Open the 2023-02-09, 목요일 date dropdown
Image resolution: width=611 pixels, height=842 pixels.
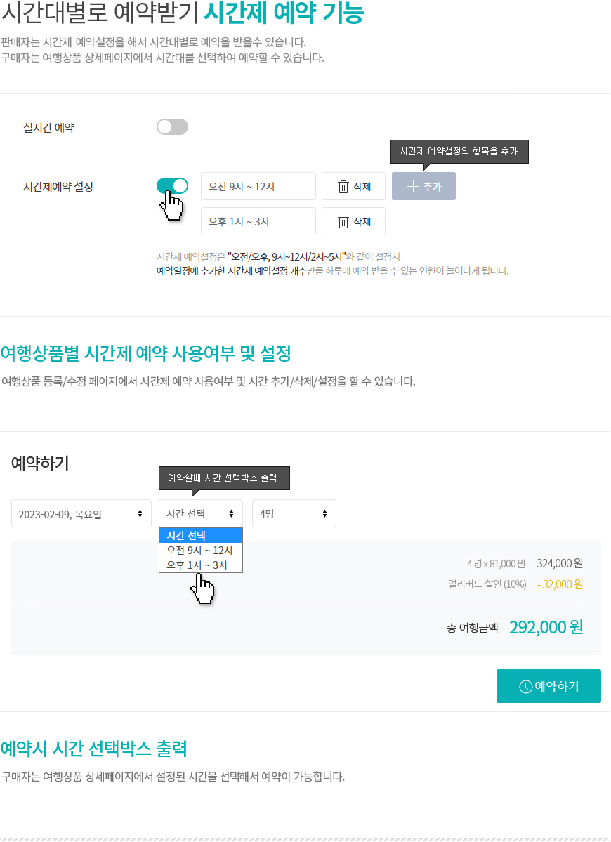(81, 513)
